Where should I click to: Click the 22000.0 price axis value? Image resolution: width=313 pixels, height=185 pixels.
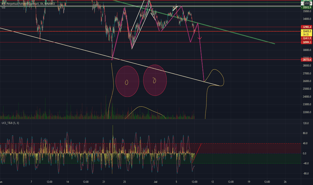point(307,112)
